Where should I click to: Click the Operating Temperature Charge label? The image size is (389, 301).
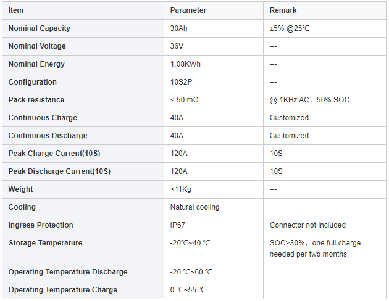point(62,290)
